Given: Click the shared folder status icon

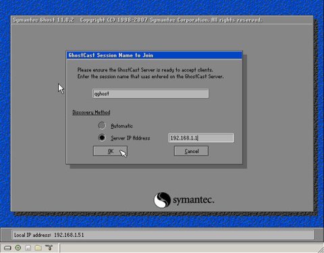Looking at the screenshot, I should [x=38, y=248].
